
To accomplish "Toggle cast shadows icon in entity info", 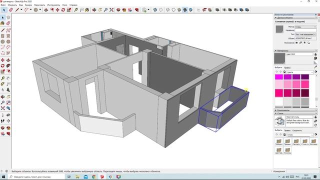I will (308, 43).
